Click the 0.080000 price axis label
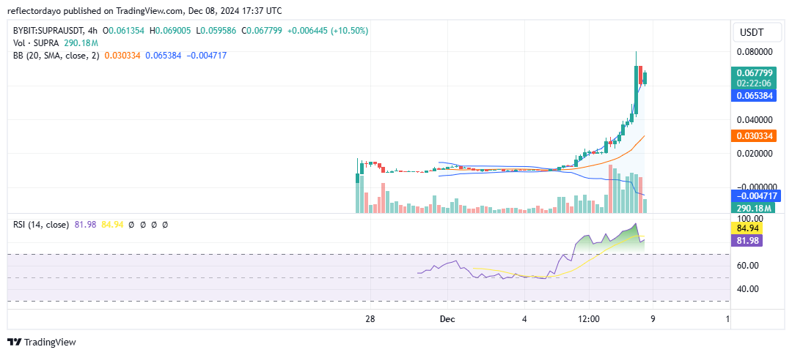Image resolution: width=792 pixels, height=355 pixels. pos(755,51)
